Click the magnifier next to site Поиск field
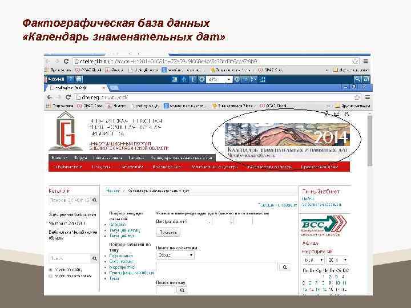411x308 pixels. [95, 259]
